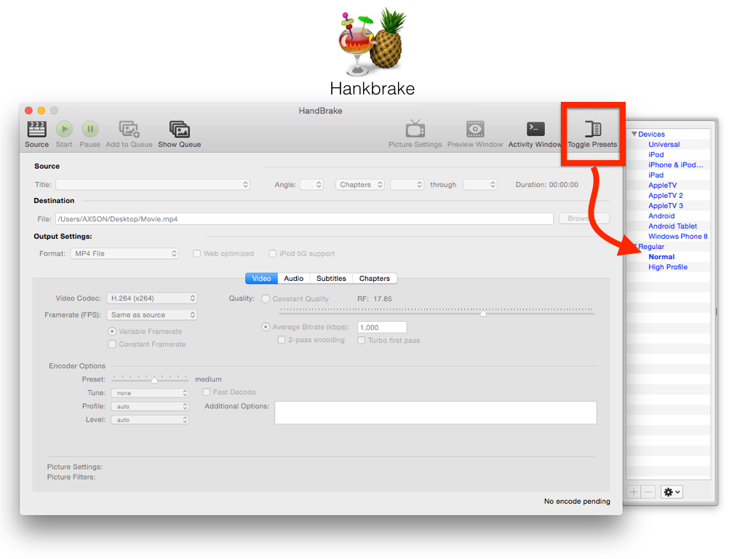Enable the Web optimized checkbox
The width and height of the screenshot is (745, 559).
[196, 253]
